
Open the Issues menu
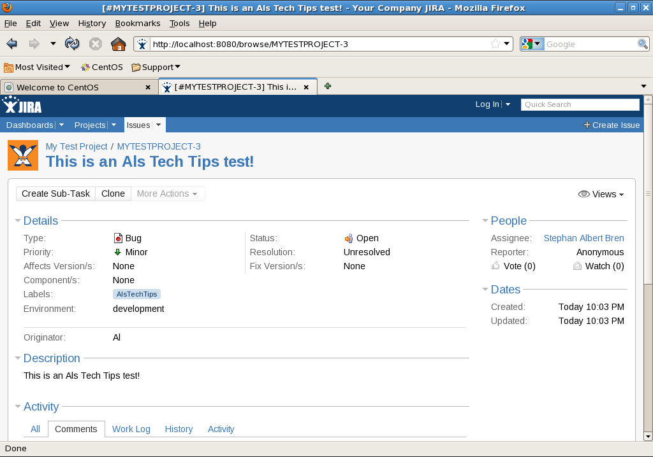click(144, 125)
